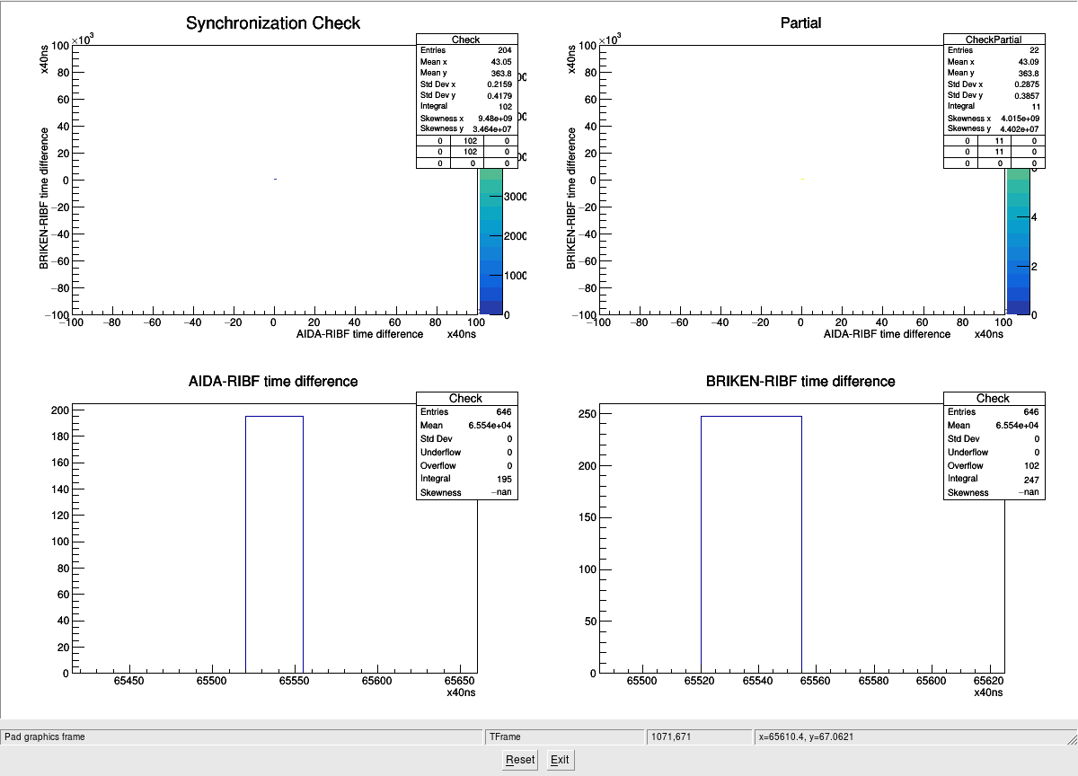Select "Overflow 102" row in BRIKEN-RIBF stats
Image resolution: width=1078 pixels, height=776 pixels.
coord(994,465)
